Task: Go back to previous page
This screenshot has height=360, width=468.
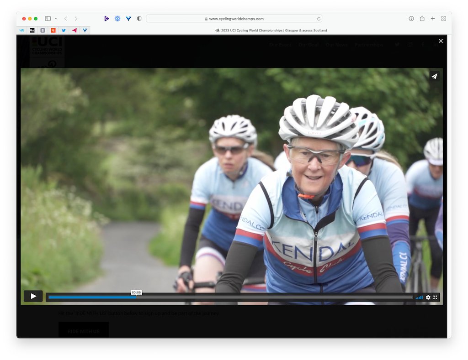Action: point(66,18)
